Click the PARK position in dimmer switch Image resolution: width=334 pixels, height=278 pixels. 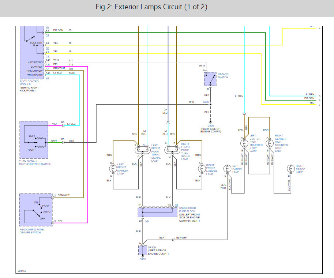point(46,206)
